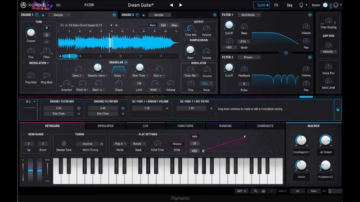Switch to the Combinate tab
360x202 pixels.
click(265, 126)
